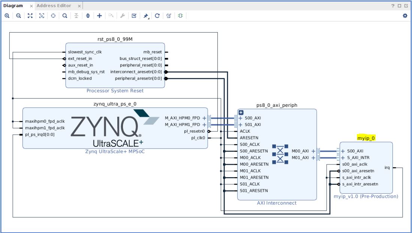Close the Address Editor tab
The height and width of the screenshot is (233, 412).
coord(79,6)
